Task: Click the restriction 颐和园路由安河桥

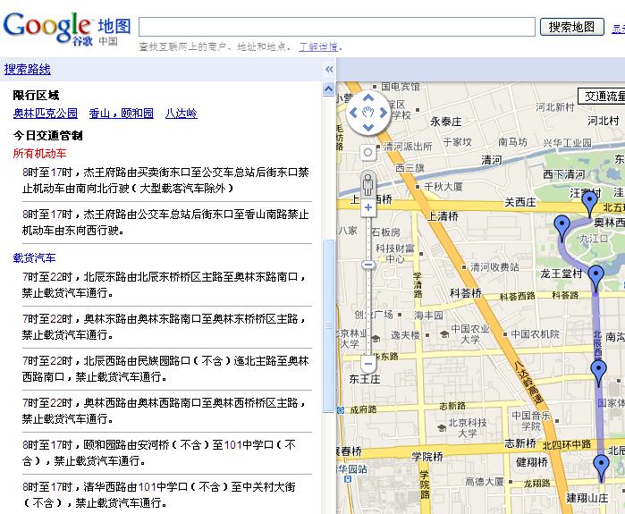Action: 159,452
